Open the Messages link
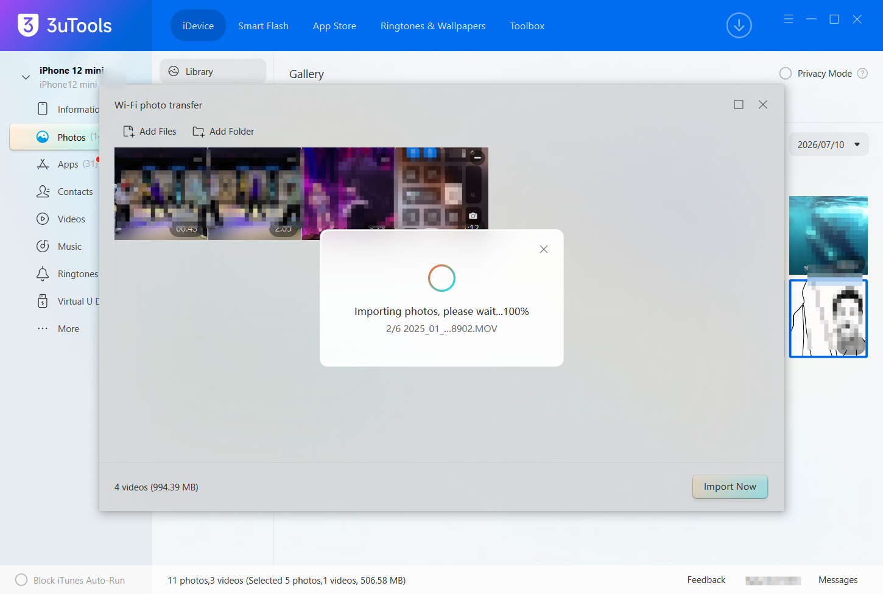The width and height of the screenshot is (883, 594). click(x=838, y=580)
